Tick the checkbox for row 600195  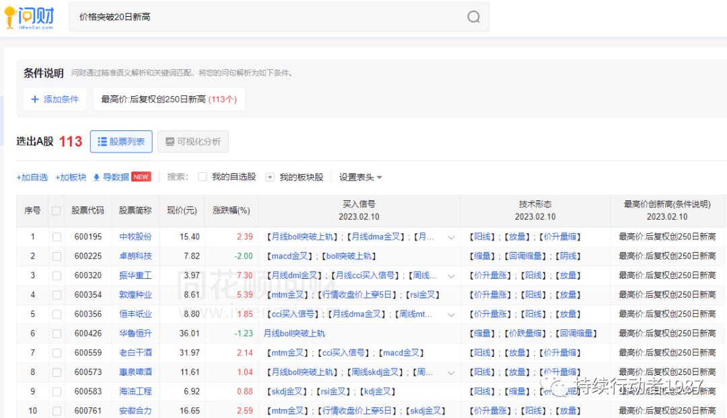57,237
